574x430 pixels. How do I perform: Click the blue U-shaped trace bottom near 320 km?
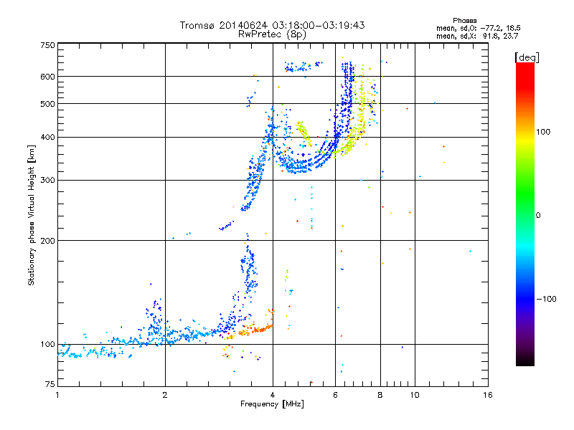click(300, 168)
